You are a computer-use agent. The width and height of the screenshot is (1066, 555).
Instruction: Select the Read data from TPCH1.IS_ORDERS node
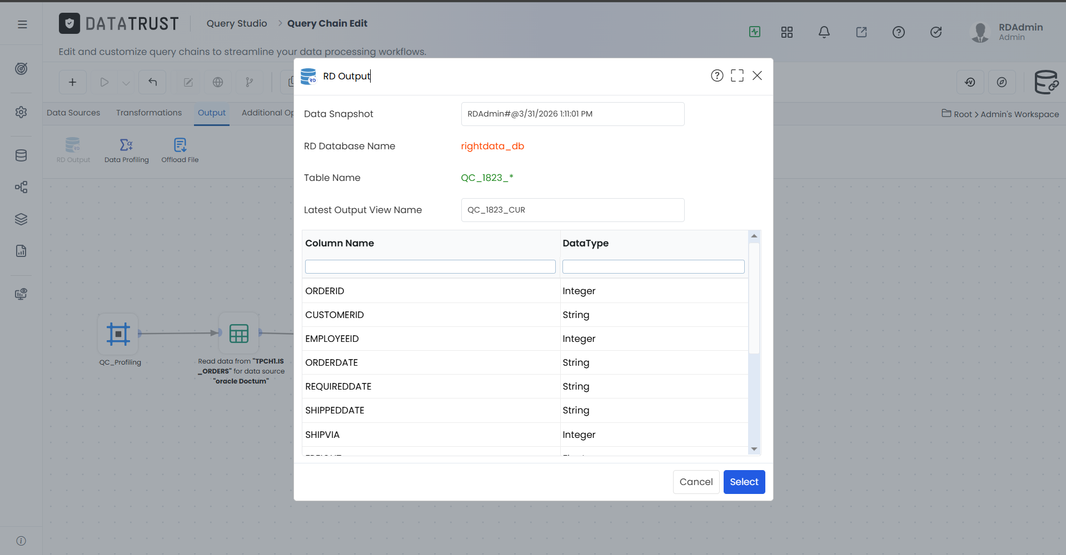pos(239,334)
